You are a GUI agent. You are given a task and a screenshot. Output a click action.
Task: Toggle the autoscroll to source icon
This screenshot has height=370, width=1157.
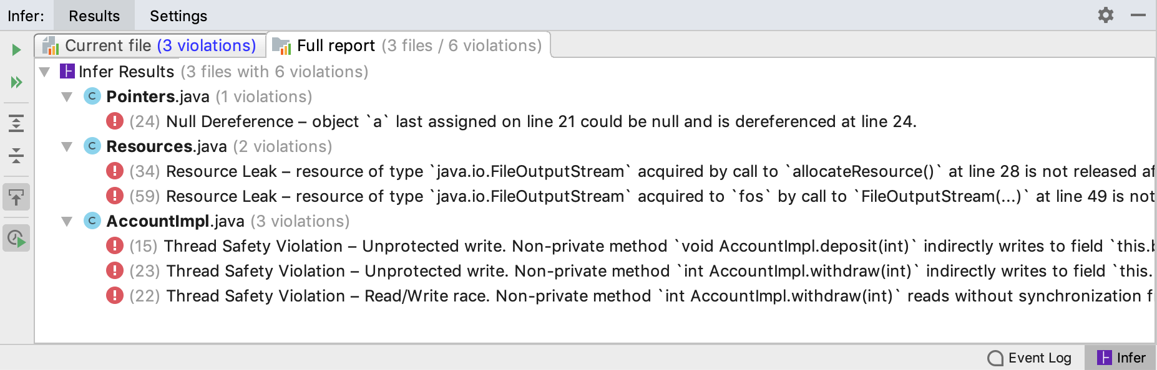[16, 197]
